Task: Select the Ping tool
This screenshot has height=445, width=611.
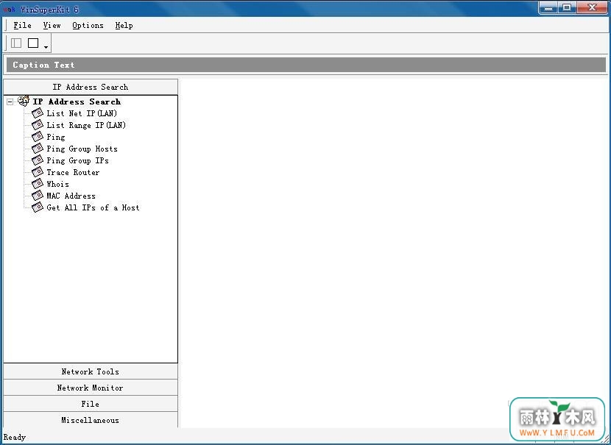Action: coord(56,137)
